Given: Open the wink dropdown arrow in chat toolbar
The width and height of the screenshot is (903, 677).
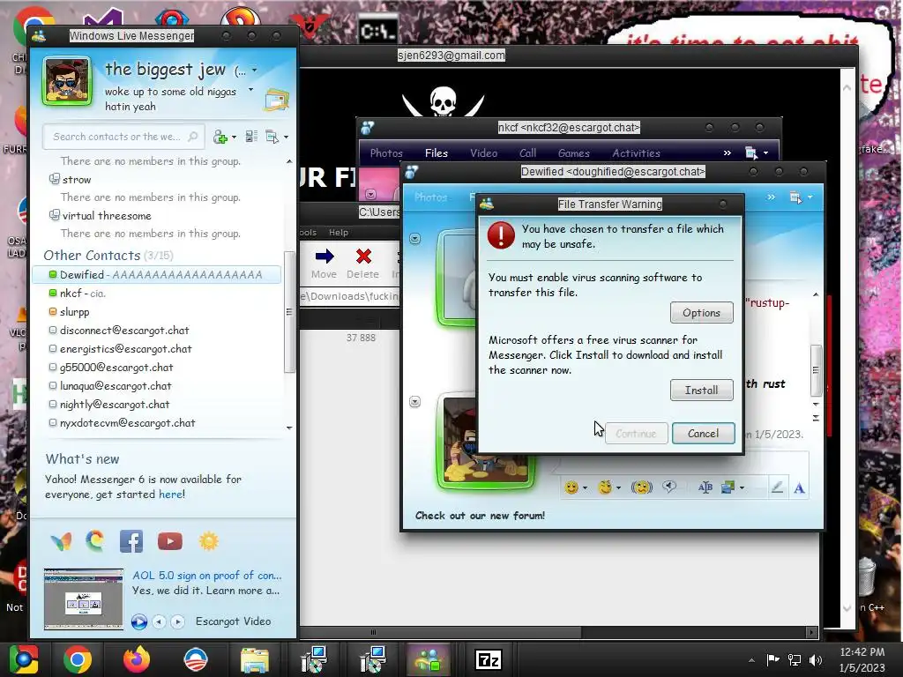Looking at the screenshot, I should (618, 488).
